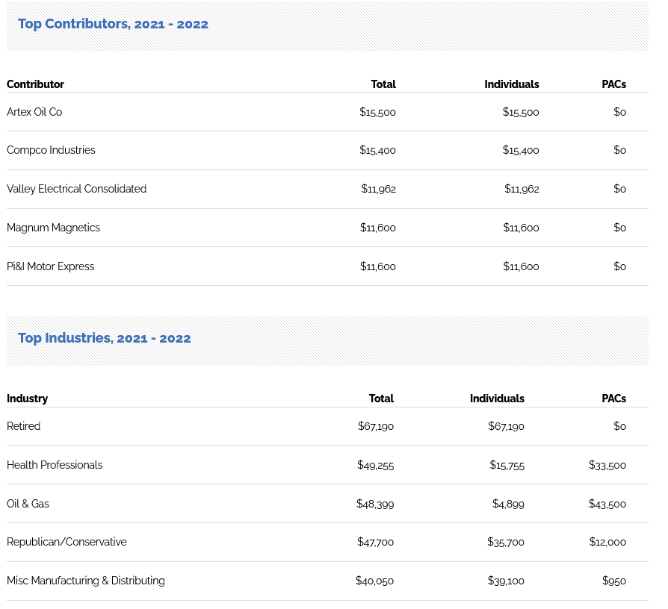Select the "Retired" industry name
668x609 pixels.
pos(24,426)
